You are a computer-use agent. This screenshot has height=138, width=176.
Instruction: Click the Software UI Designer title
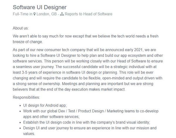tap(40, 7)
